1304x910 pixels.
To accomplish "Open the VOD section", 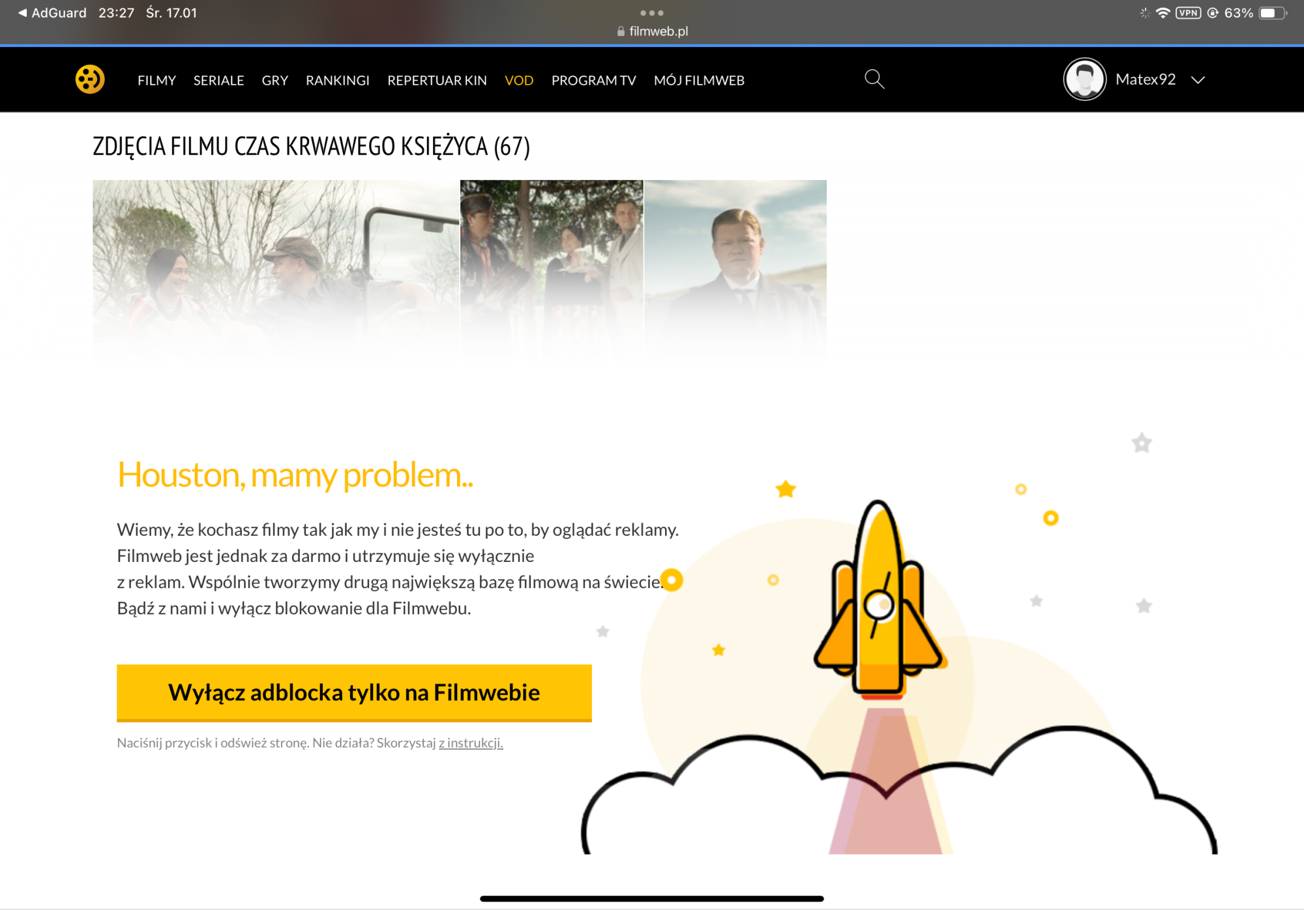I will (x=520, y=80).
